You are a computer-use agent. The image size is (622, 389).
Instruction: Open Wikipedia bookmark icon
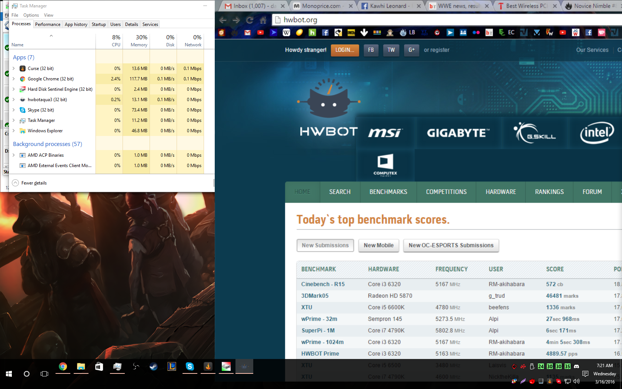click(x=286, y=33)
